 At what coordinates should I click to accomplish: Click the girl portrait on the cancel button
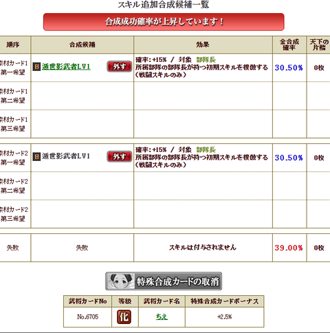click(121, 281)
